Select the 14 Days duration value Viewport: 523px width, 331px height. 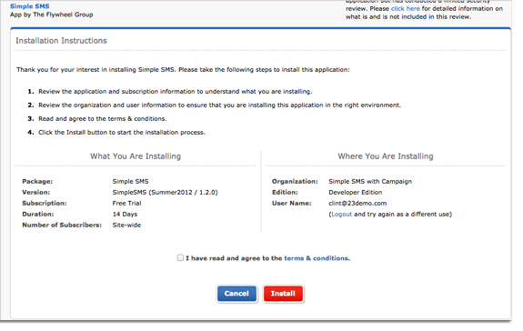[125, 214]
